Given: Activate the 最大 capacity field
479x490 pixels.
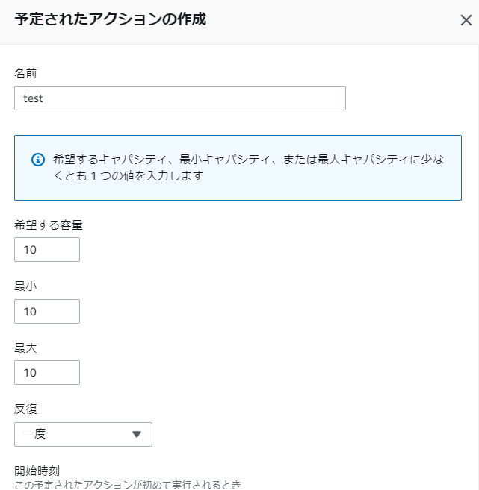Looking at the screenshot, I should (x=47, y=372).
